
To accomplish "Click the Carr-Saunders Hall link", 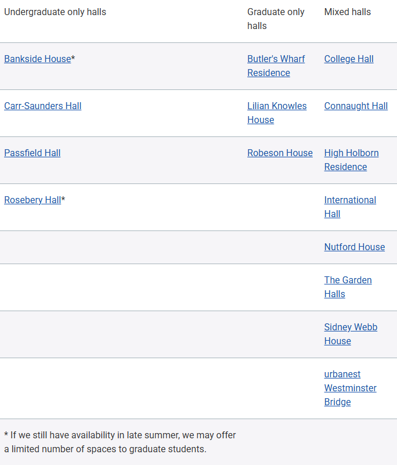I will click(x=43, y=106).
